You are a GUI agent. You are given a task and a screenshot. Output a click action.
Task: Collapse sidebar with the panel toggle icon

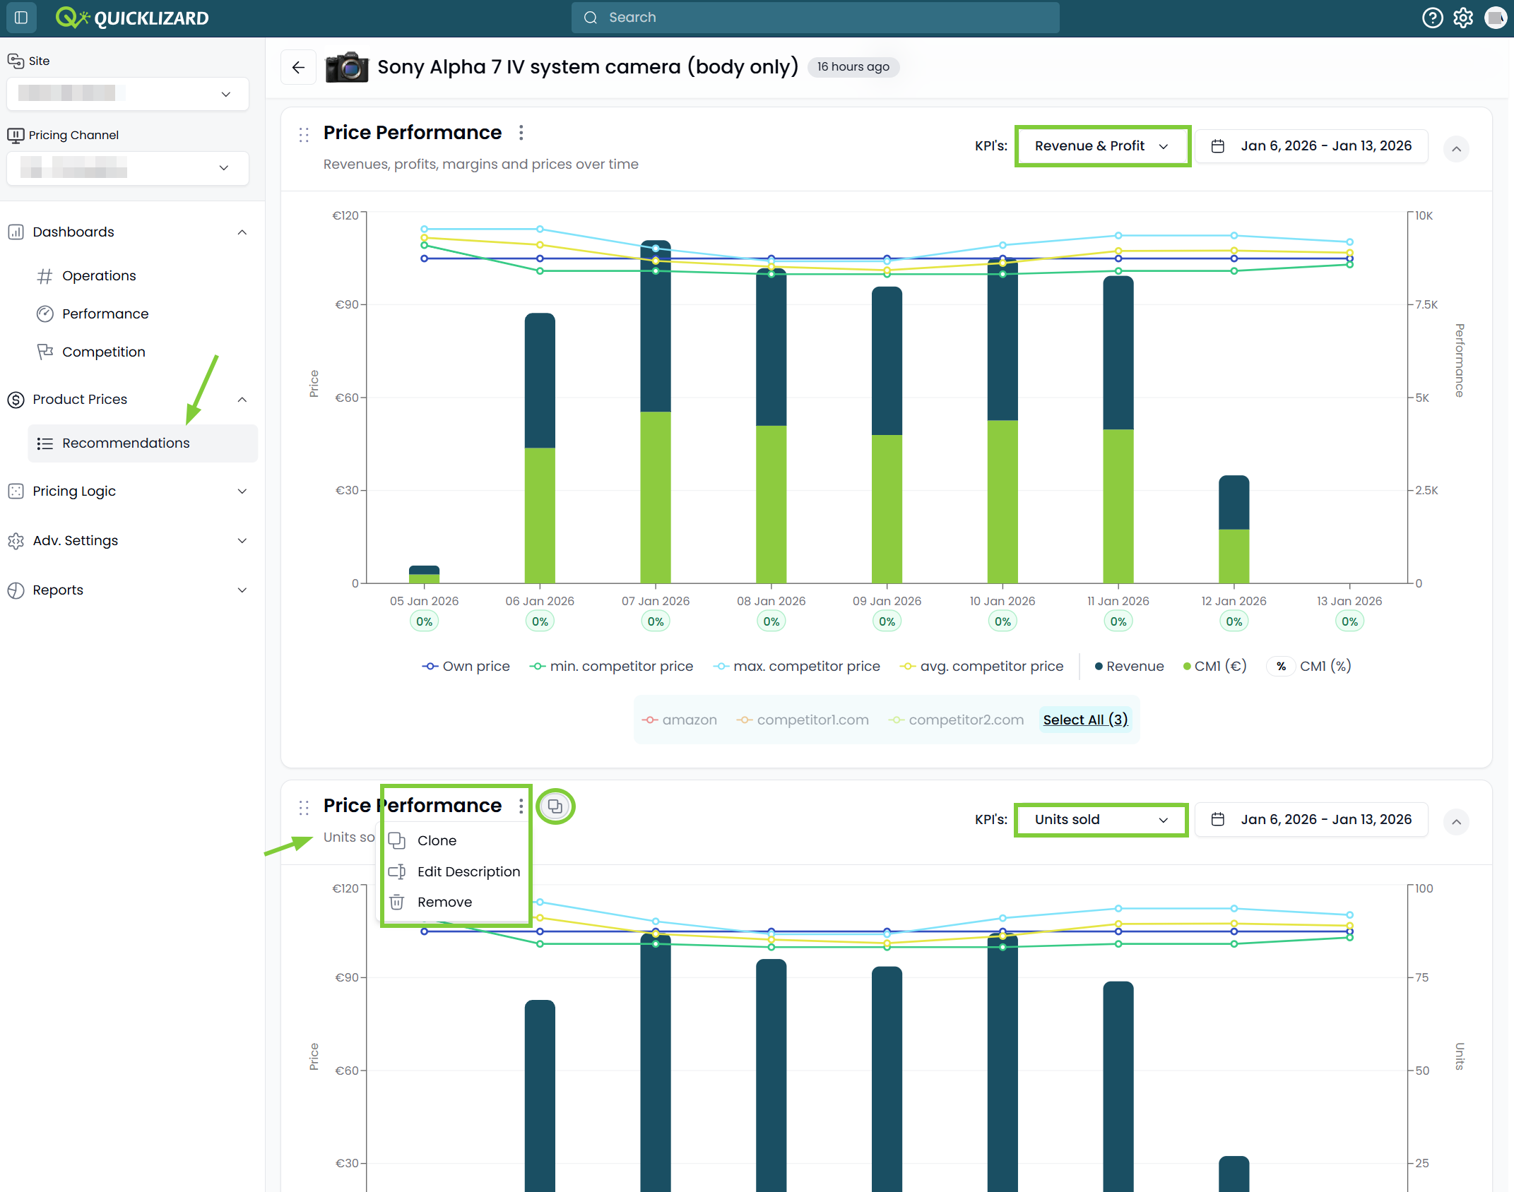[21, 18]
